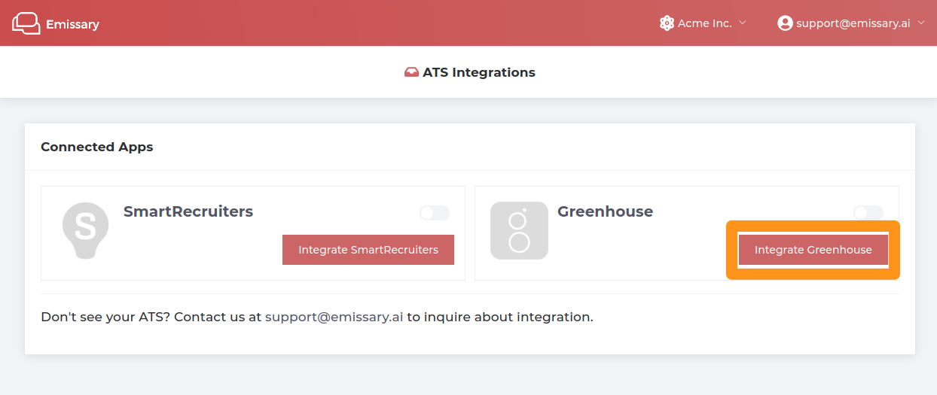Click the Integrate SmartRecruiters button
937x395 pixels.
[x=368, y=250]
